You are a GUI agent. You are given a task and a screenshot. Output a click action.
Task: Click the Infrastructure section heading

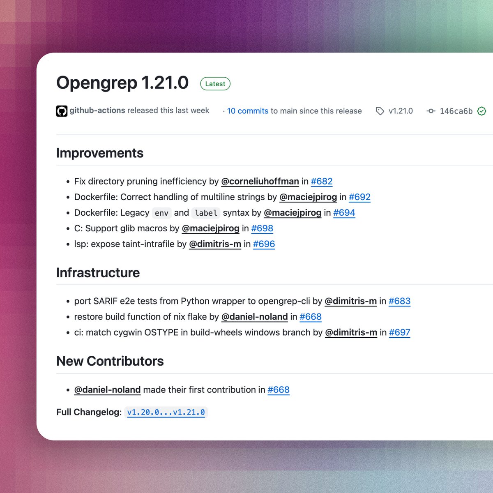[98, 272]
